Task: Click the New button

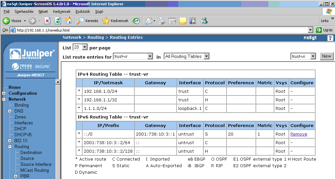Action: click(326, 56)
